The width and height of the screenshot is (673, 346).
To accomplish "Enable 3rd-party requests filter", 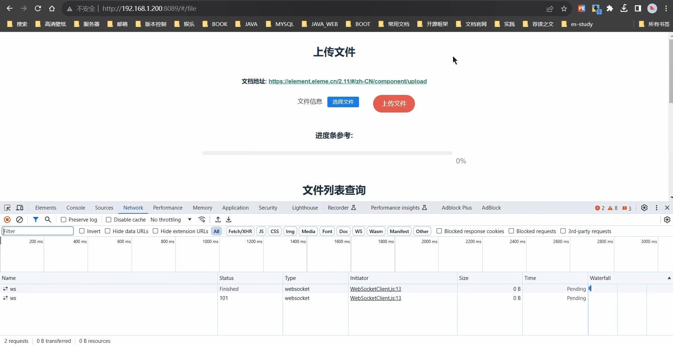I will pos(563,231).
